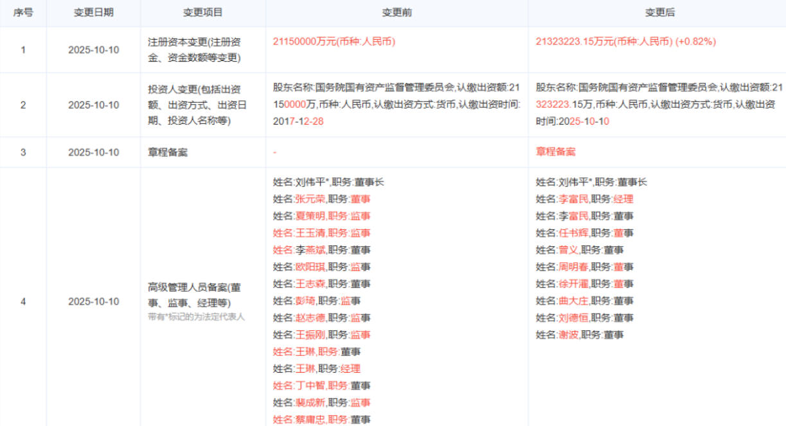786x426 pixels.
Task: Click 2025-10-10 date in row 3
Action: pos(93,152)
